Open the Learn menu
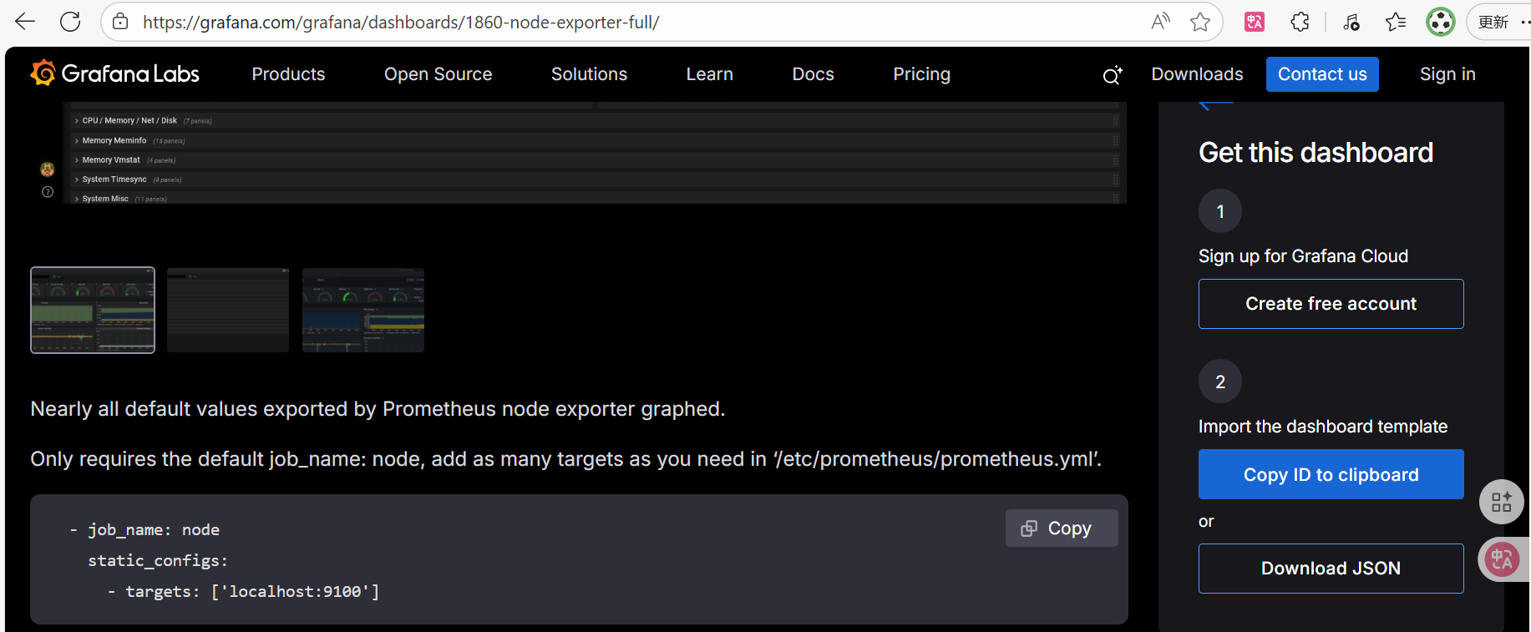 710,74
